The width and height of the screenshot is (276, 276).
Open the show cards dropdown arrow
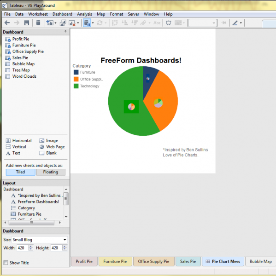pos(183,23)
